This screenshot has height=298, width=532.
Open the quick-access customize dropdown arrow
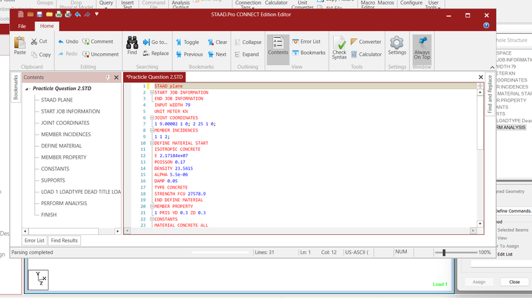[x=96, y=14]
